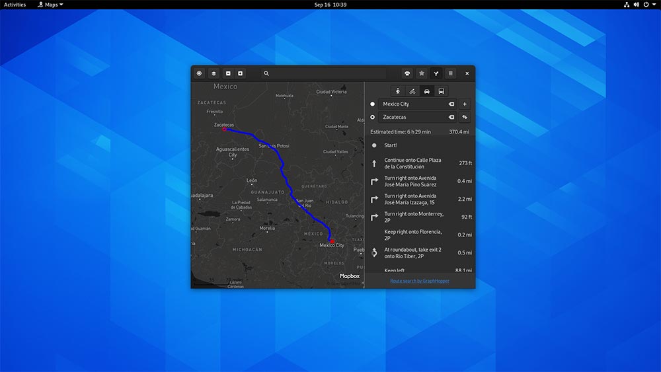Focus the map search box
661x372 pixels.
323,73
